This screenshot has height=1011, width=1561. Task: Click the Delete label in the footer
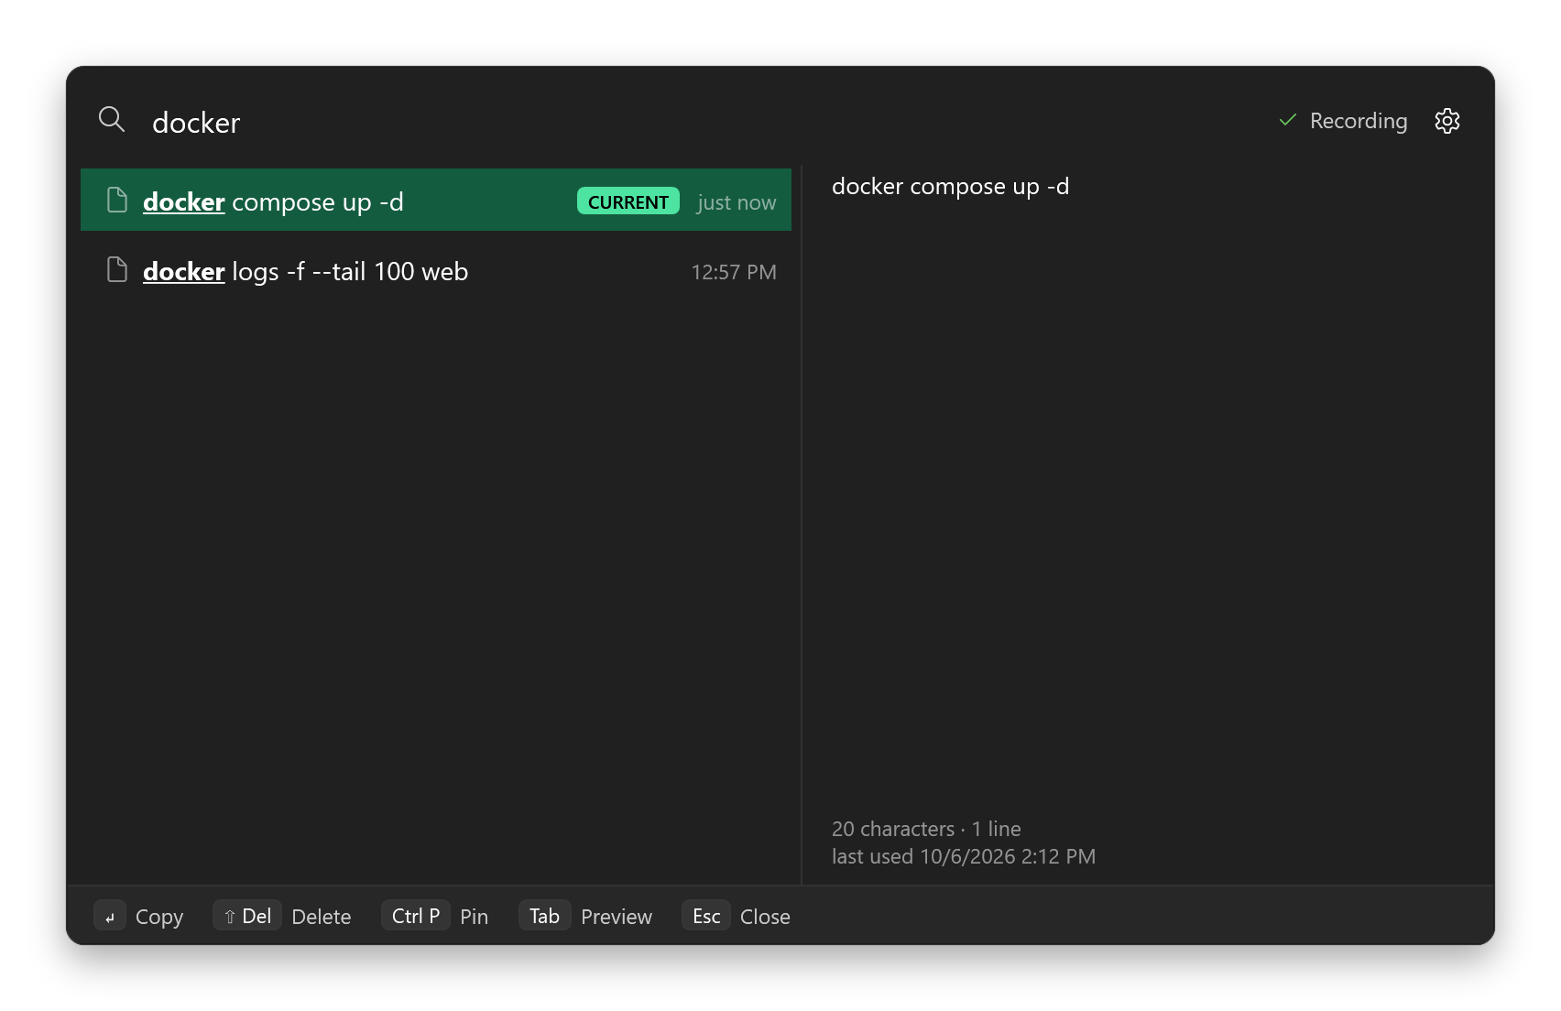(322, 917)
